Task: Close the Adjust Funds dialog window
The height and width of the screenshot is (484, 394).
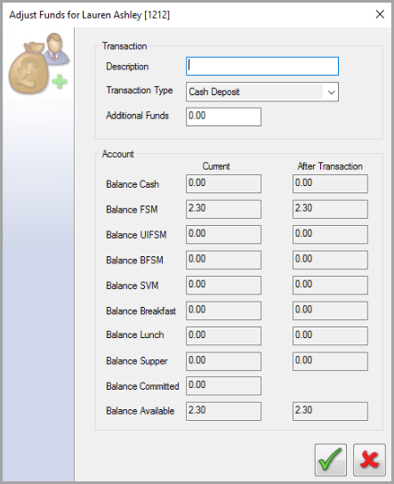Action: pyautogui.click(x=380, y=14)
